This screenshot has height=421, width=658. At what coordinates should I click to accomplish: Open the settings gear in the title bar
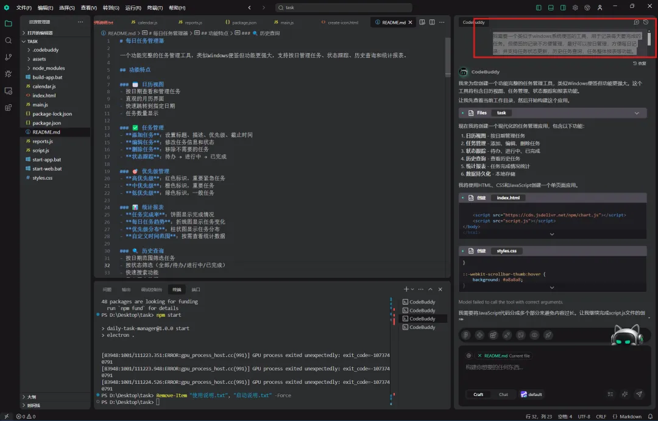pos(575,7)
